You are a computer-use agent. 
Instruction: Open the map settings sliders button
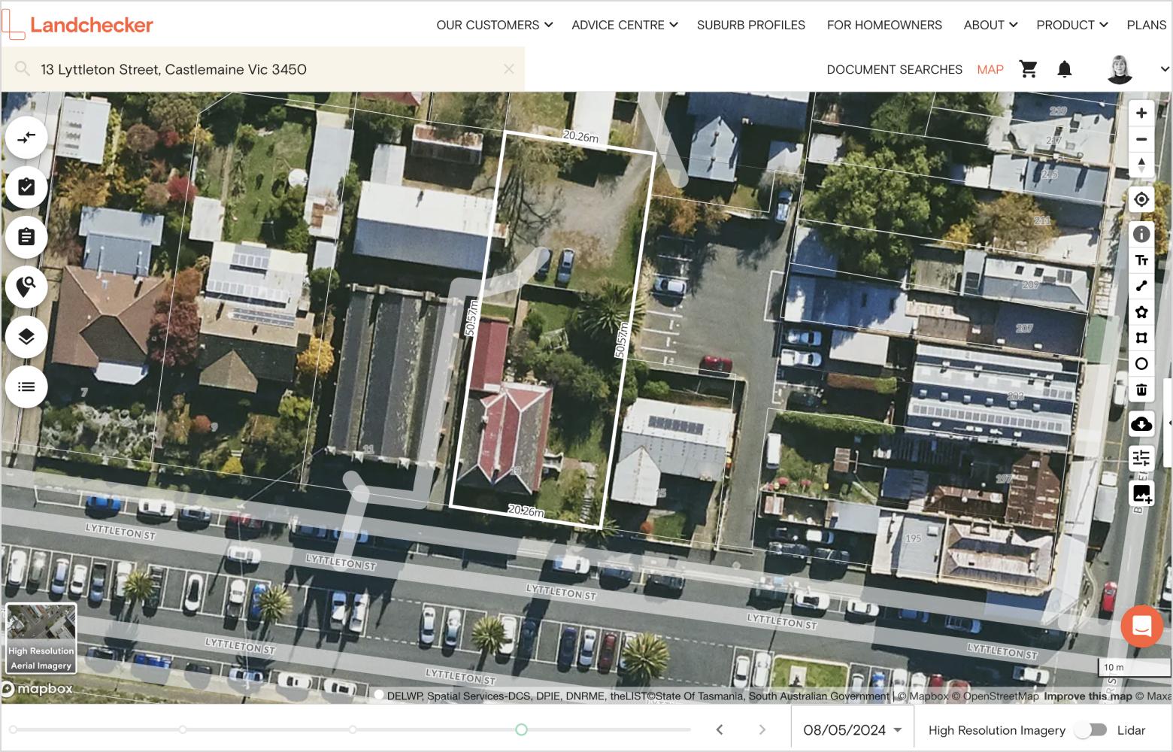(1141, 458)
